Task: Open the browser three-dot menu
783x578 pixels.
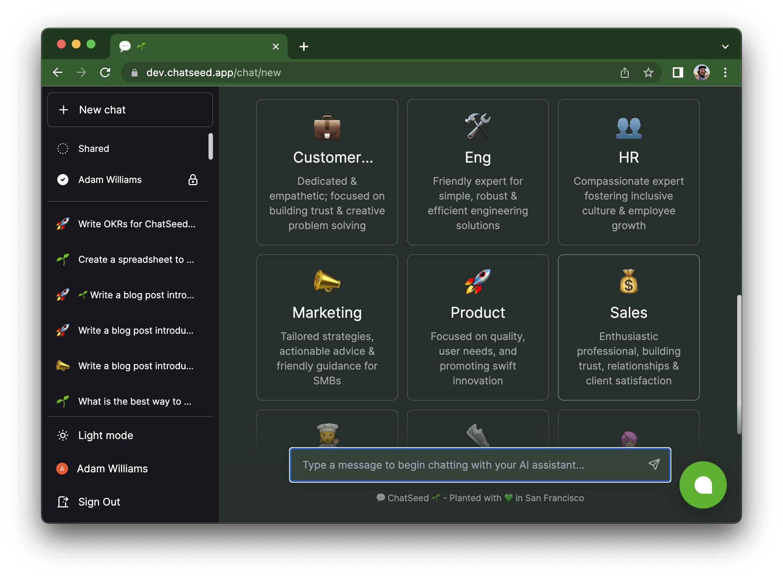Action: 725,72
